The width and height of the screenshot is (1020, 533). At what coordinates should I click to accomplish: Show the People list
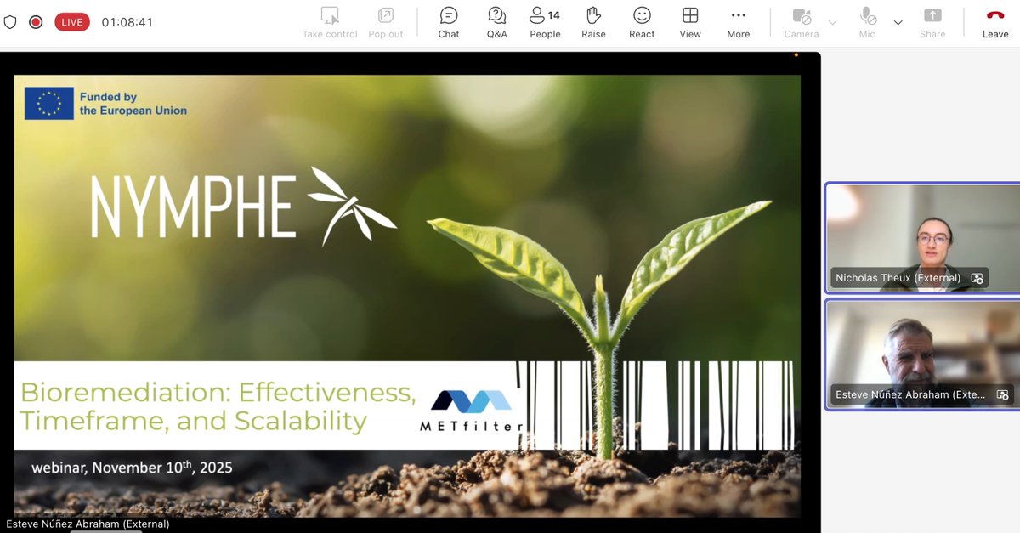coord(545,23)
